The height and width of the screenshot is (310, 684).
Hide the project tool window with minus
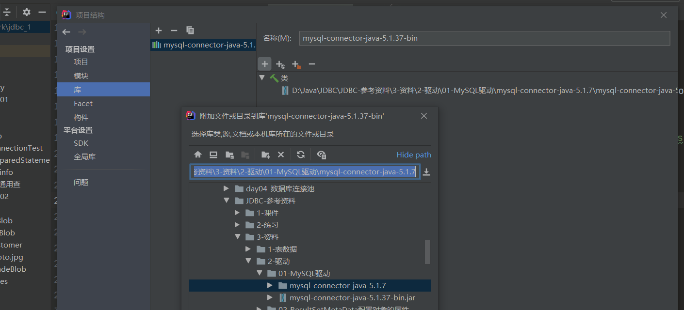[42, 12]
